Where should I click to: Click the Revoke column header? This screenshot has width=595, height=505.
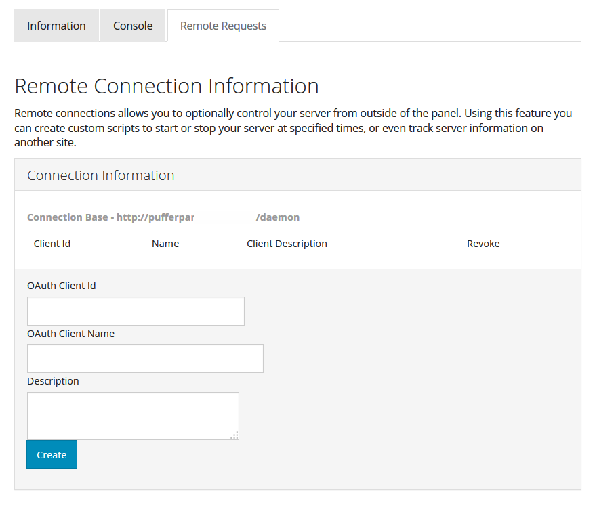coord(483,244)
